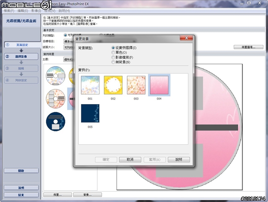The width and height of the screenshot is (268, 202).
Task: Open the 主題 theme dropdown
Action: (69, 59)
